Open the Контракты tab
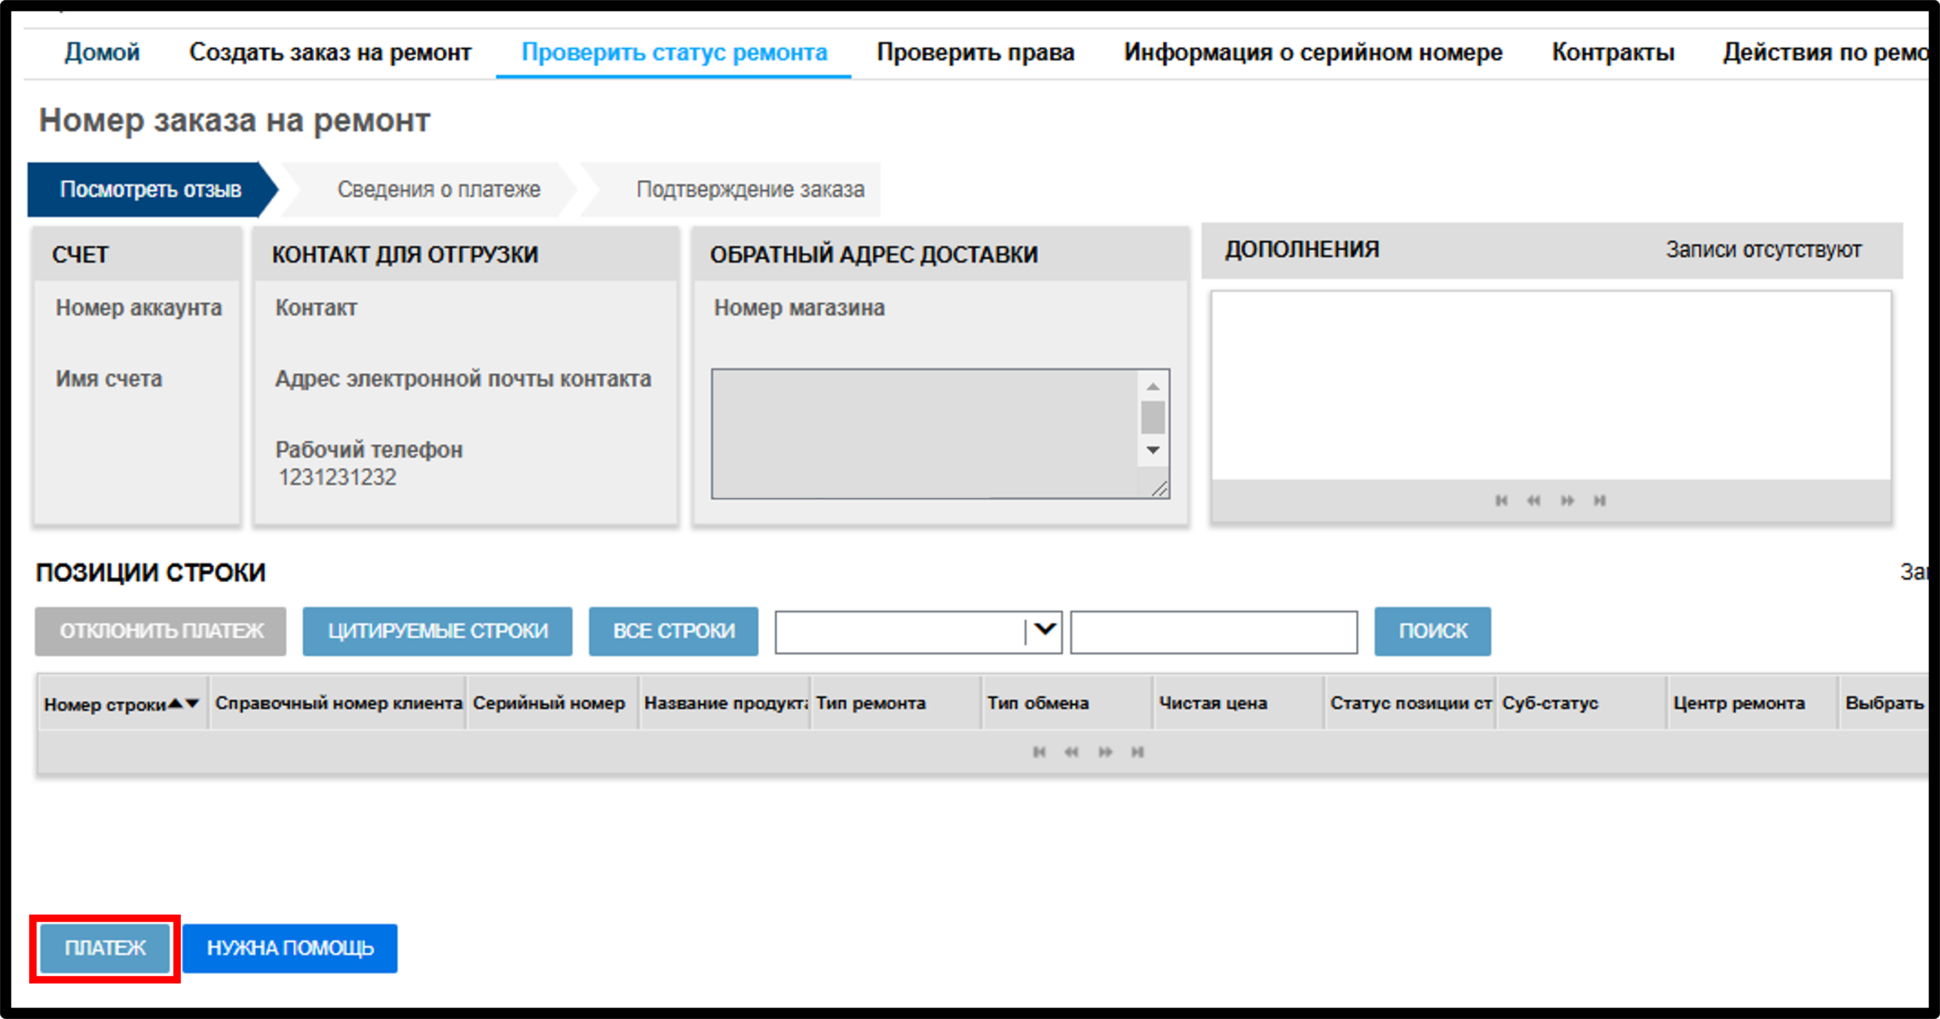This screenshot has width=1940, height=1019. [1613, 52]
